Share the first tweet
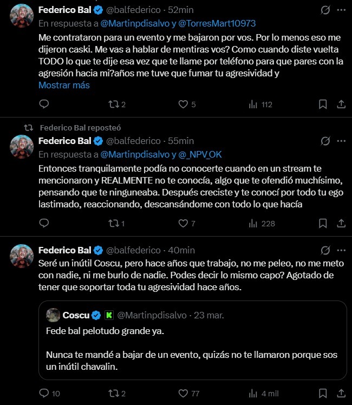This screenshot has height=405, width=352. [x=341, y=104]
